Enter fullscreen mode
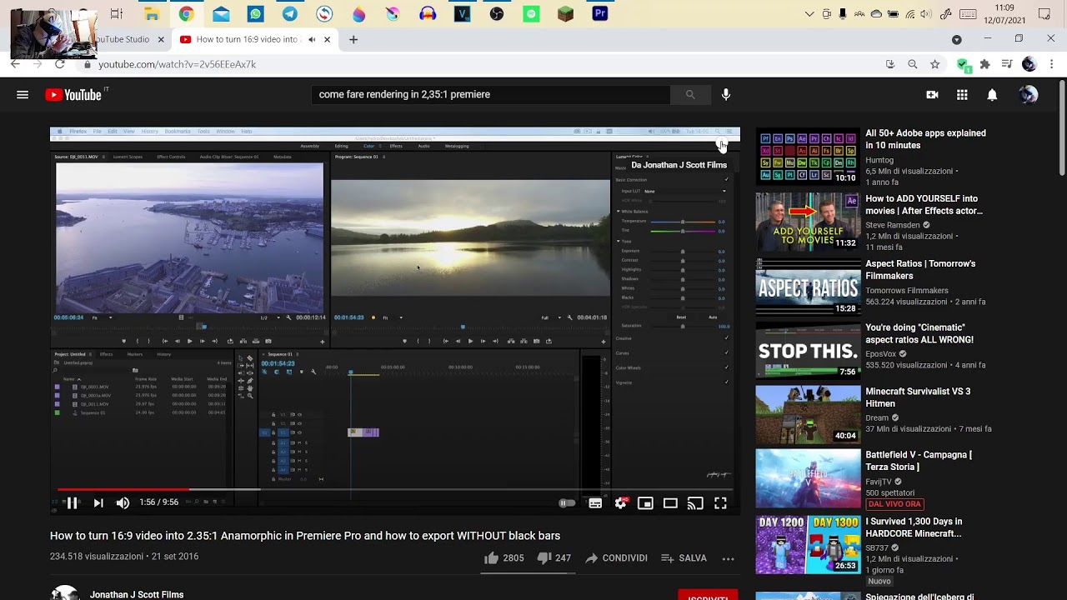The height and width of the screenshot is (600, 1067). [x=720, y=503]
